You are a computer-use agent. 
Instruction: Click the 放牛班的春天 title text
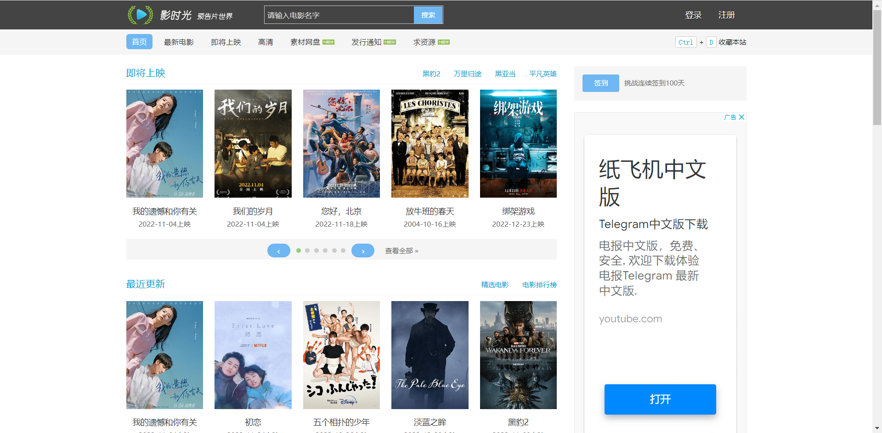pyautogui.click(x=430, y=211)
